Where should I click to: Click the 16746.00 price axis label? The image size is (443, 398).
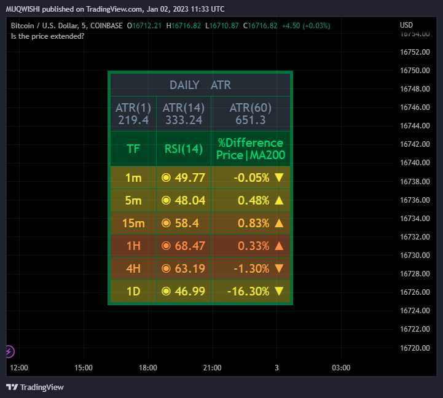pyautogui.click(x=415, y=107)
